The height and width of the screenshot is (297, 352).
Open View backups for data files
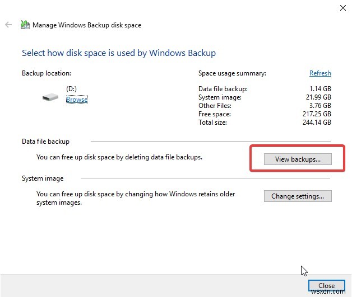click(x=298, y=159)
